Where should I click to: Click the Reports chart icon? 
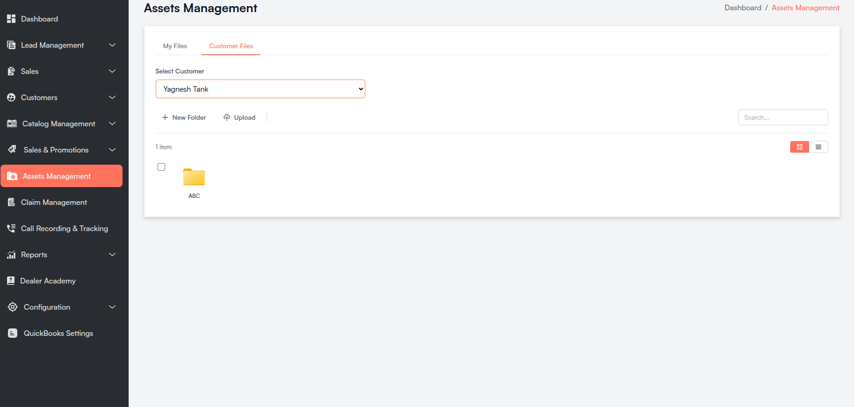(11, 254)
